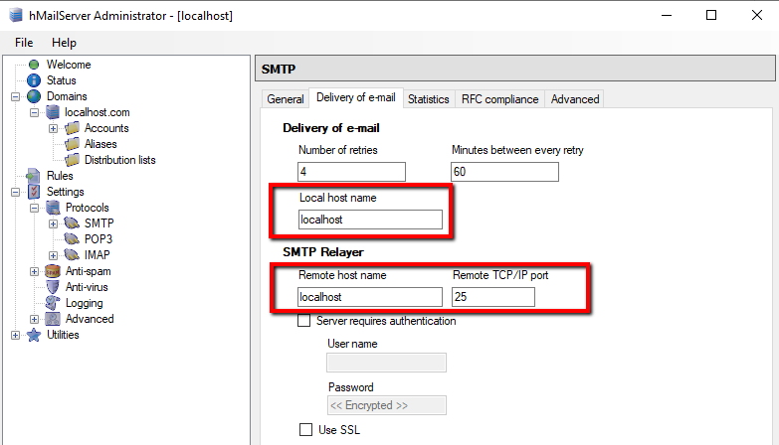Click the blue Status info icon
Screen dimensions: 779x445
[x=34, y=80]
